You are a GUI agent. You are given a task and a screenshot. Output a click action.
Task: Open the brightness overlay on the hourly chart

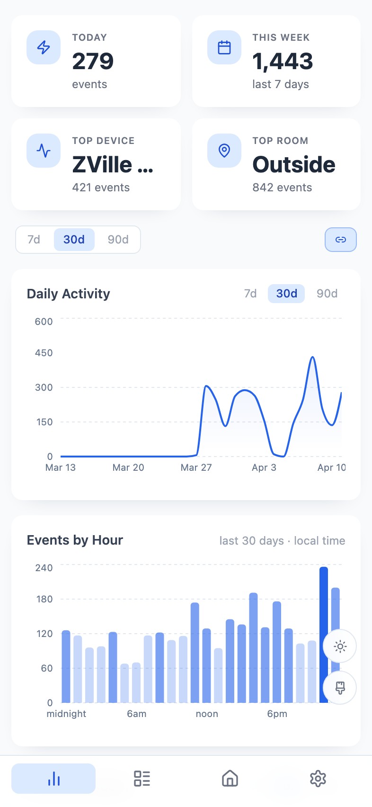click(339, 646)
